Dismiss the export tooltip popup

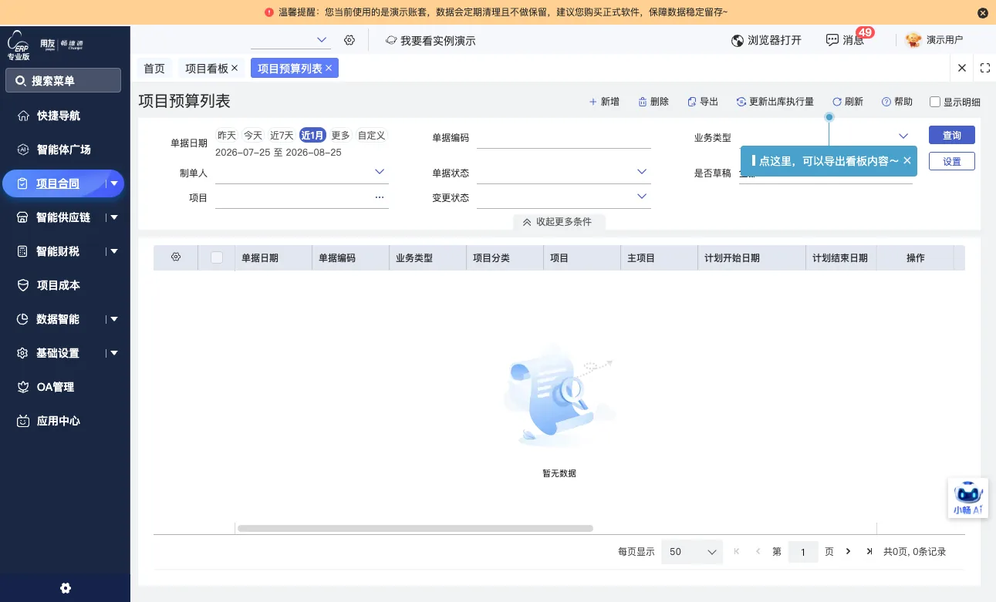pos(907,160)
